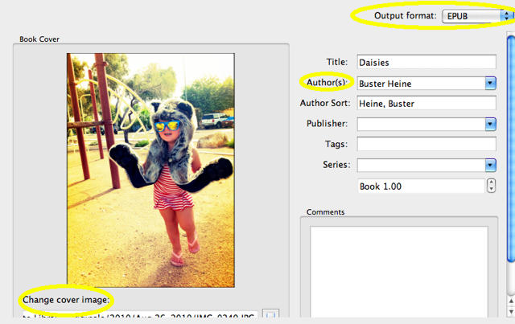
Task: Click the Change cover image label
Action: click(66, 301)
